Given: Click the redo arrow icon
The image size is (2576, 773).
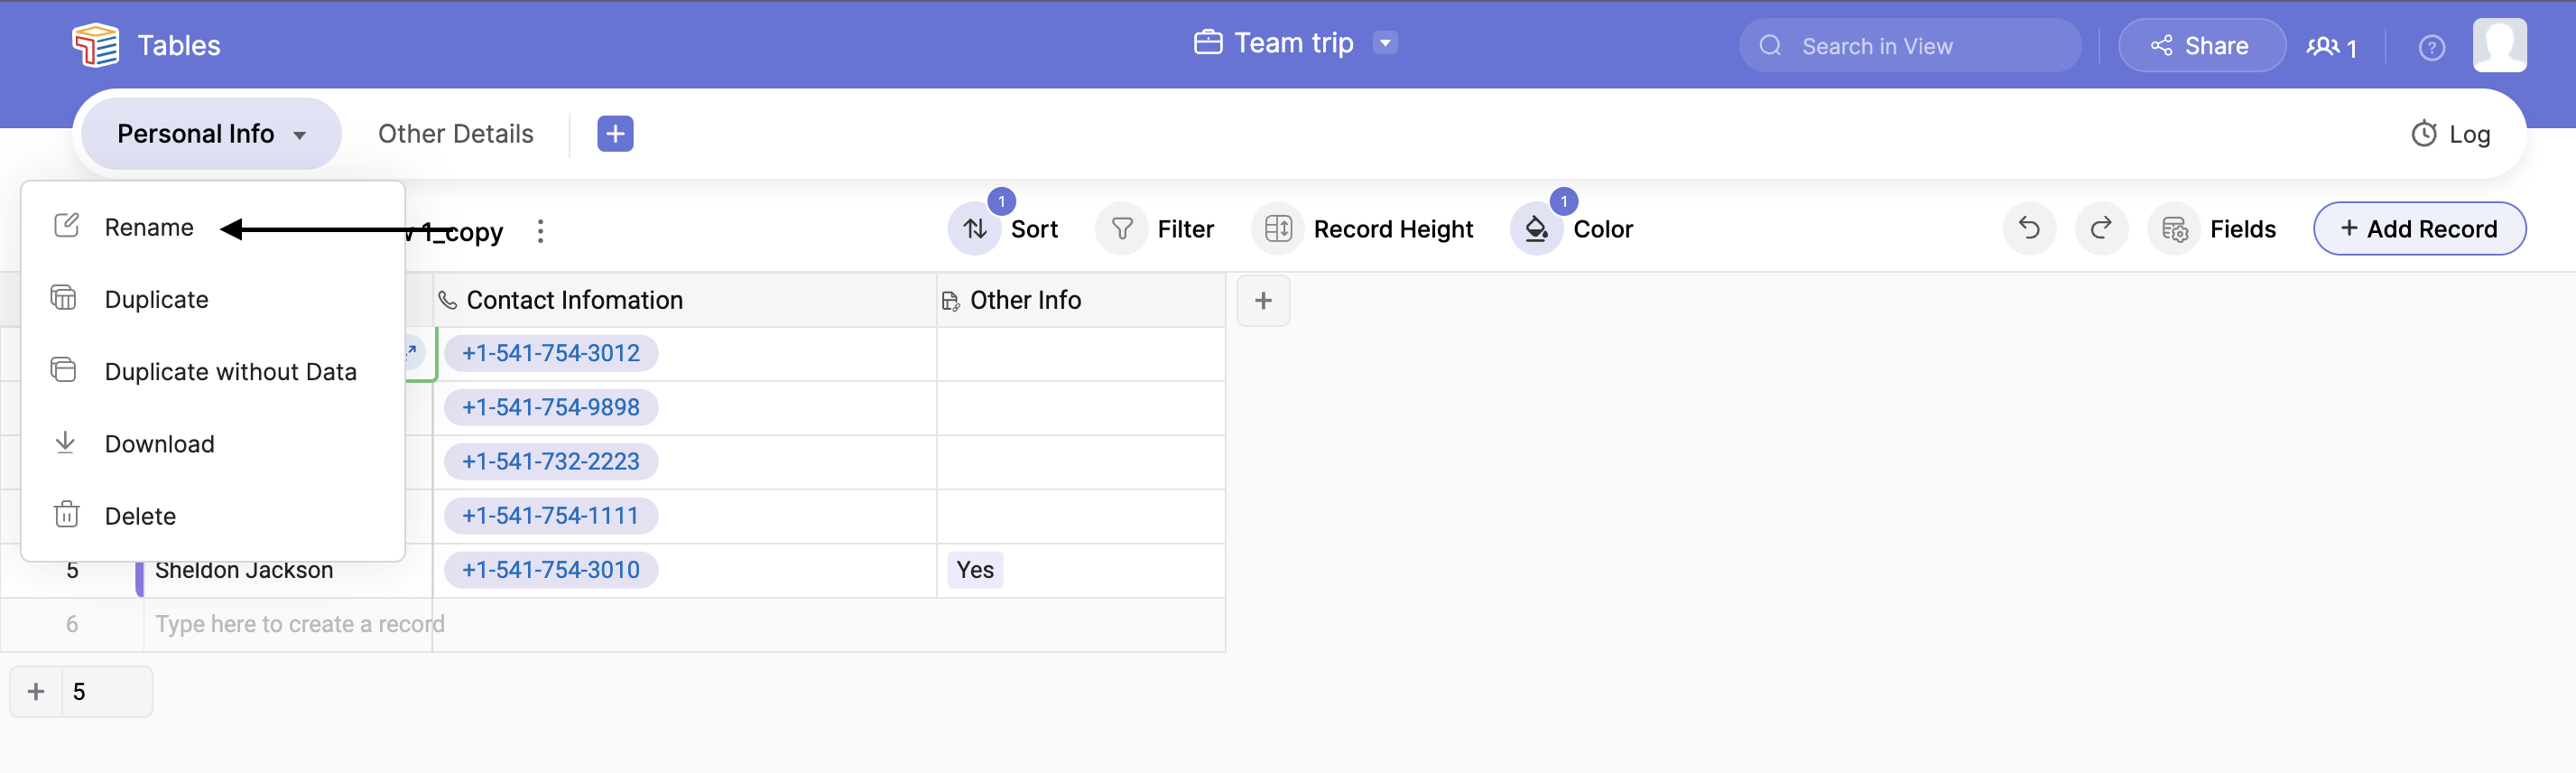Looking at the screenshot, I should click(2101, 229).
